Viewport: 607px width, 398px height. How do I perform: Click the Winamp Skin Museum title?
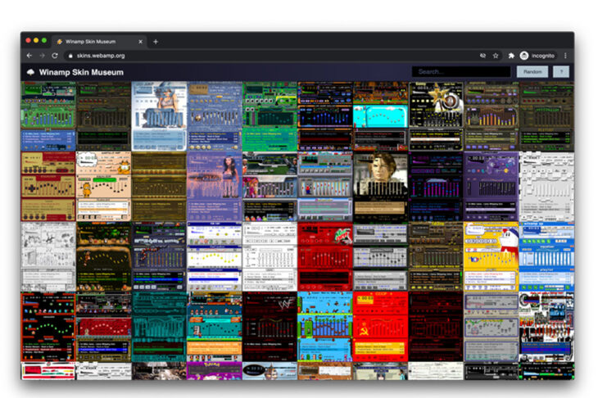[x=81, y=72]
